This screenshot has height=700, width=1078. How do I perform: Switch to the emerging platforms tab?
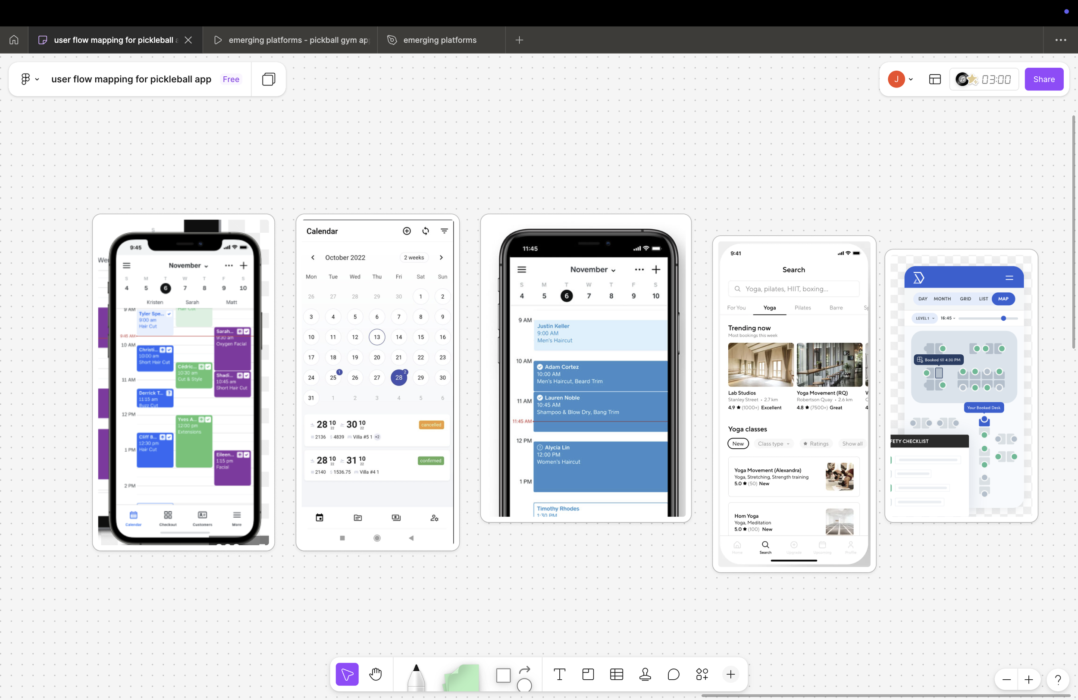(x=439, y=40)
